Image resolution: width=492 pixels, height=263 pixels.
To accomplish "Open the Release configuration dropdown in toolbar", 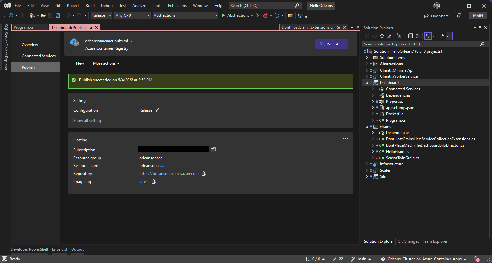I will click(x=101, y=15).
